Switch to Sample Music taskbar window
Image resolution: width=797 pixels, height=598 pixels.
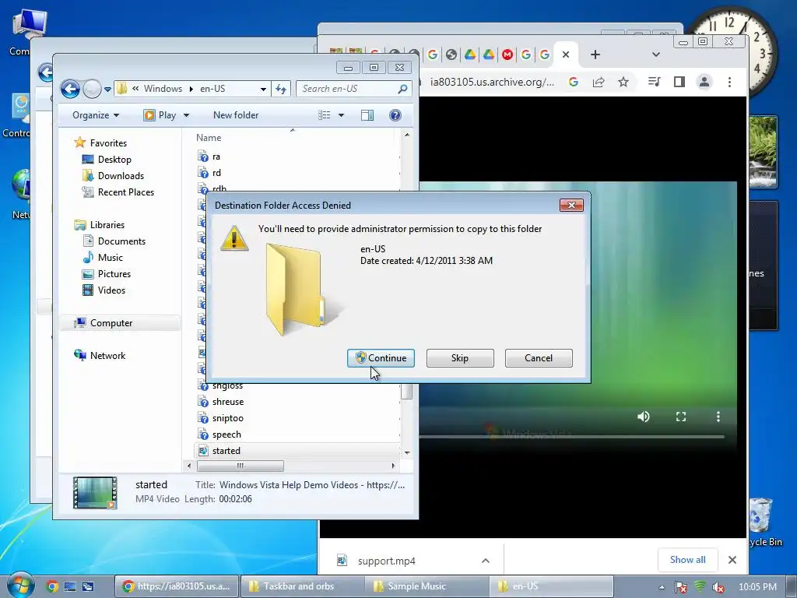point(426,586)
